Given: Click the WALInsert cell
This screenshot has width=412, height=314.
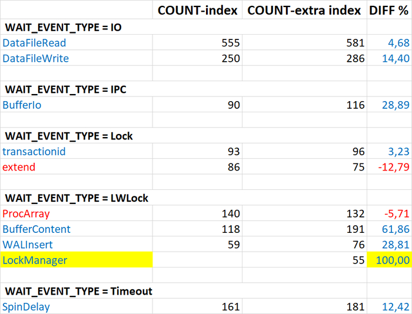Looking at the screenshot, I should tap(28, 244).
